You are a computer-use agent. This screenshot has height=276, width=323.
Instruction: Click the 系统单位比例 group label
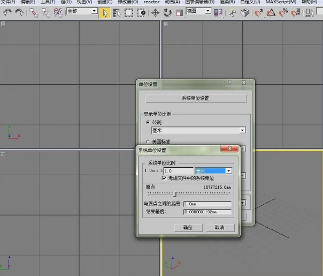click(x=161, y=163)
